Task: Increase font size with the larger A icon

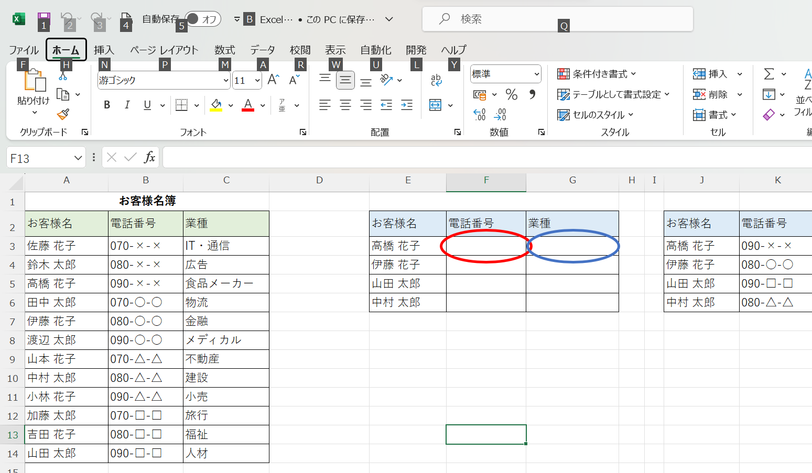Action: pyautogui.click(x=273, y=80)
